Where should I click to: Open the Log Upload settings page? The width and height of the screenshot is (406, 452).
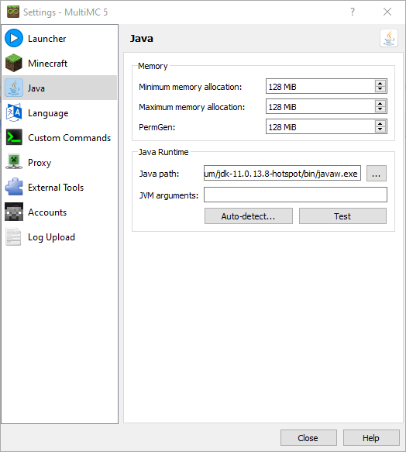(60, 236)
